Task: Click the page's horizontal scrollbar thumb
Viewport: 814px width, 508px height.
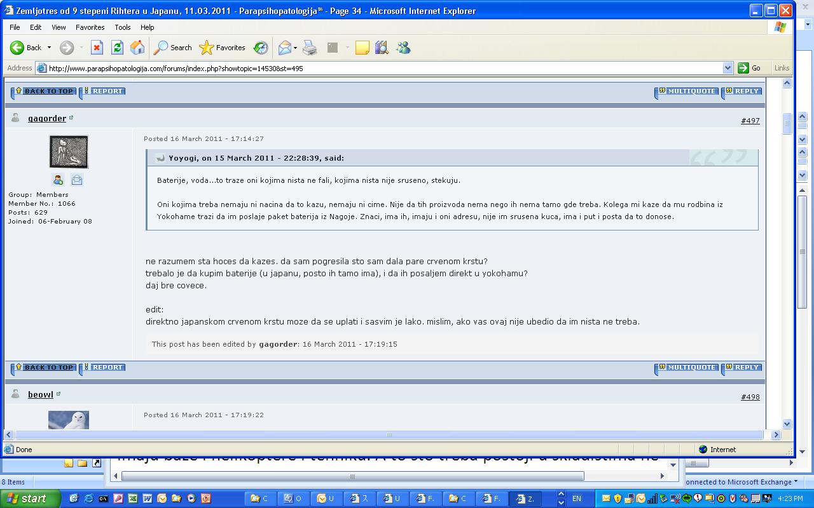Action: 389,435
